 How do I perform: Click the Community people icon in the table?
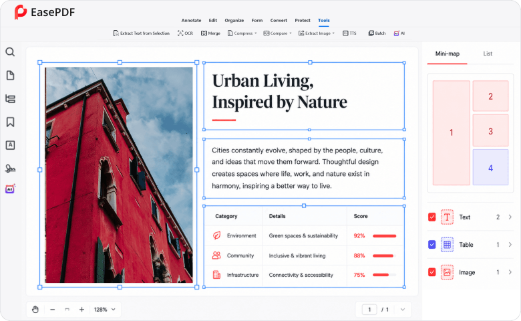[x=216, y=255]
